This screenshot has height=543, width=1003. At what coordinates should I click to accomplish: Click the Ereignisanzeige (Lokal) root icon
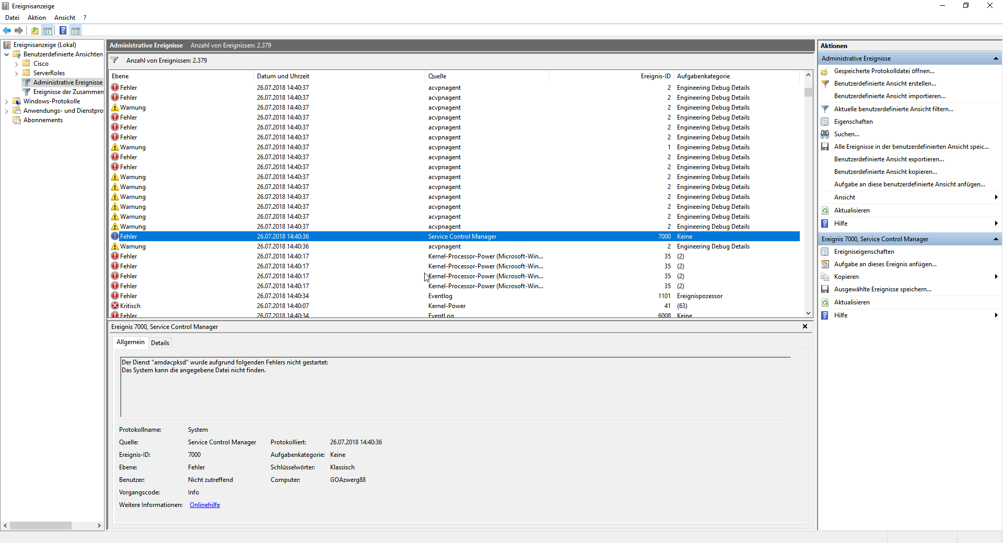coord(7,45)
